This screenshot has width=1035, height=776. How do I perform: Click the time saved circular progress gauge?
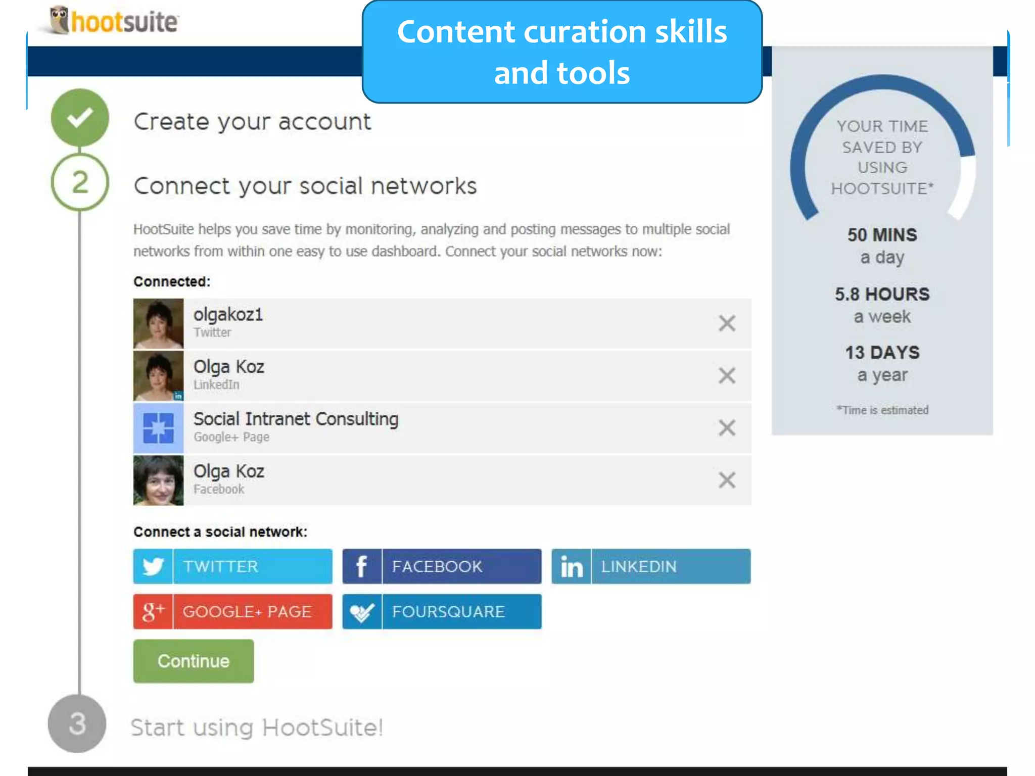click(x=882, y=148)
